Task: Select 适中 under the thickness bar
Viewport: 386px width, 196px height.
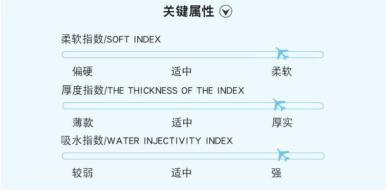Action: coord(182,122)
